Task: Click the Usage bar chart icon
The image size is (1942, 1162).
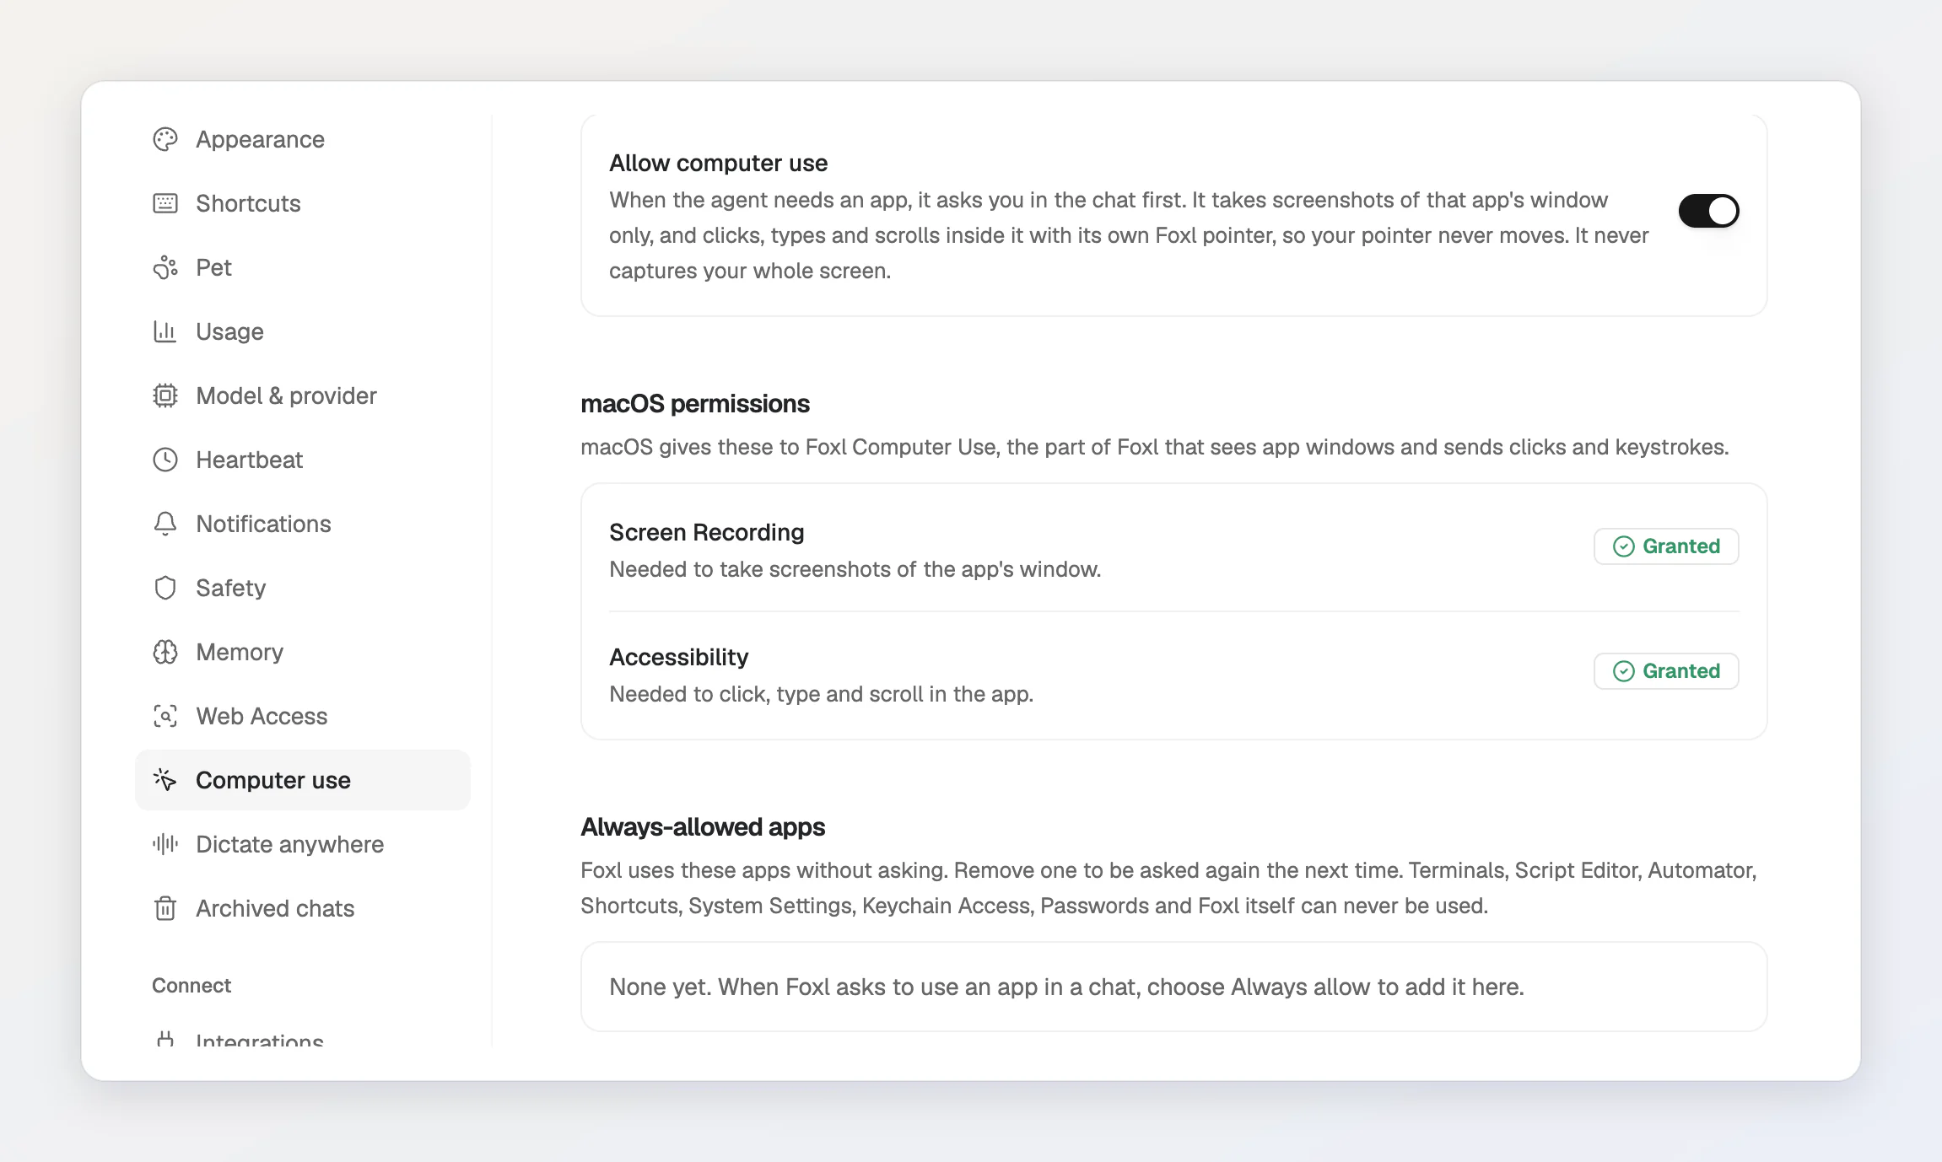Action: [x=165, y=331]
